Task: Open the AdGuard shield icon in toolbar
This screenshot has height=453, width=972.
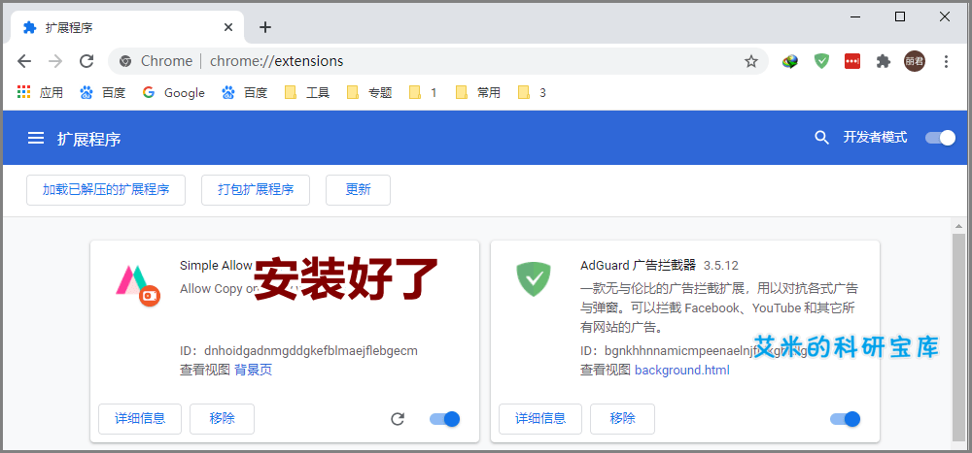Action: click(821, 61)
